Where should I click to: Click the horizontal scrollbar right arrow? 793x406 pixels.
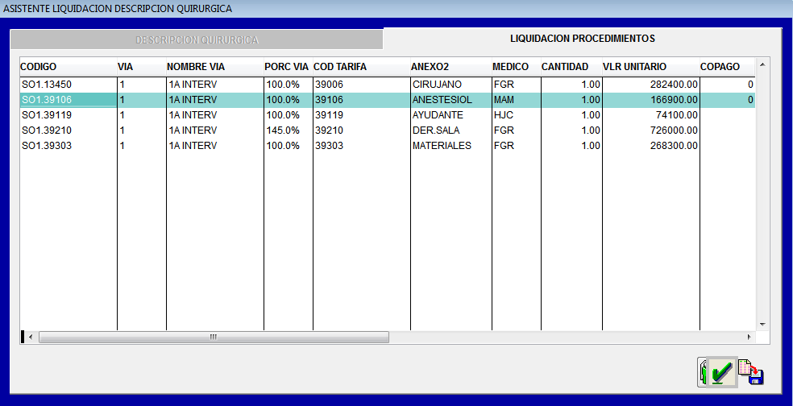coord(749,337)
